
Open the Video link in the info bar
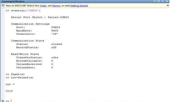point(43,6)
